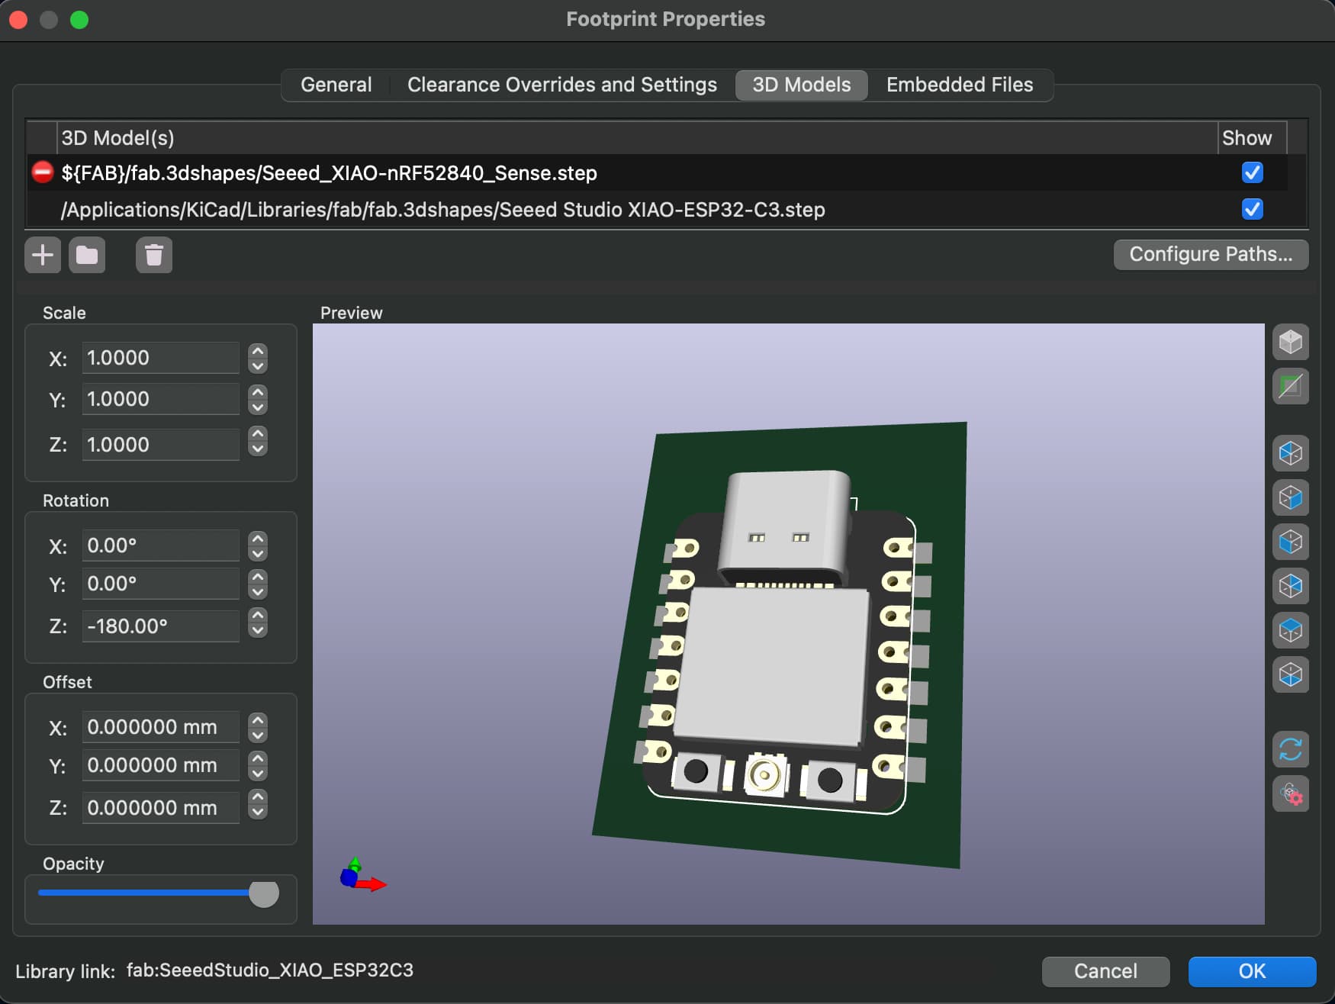Toggle the show board body icon

tap(1290, 386)
